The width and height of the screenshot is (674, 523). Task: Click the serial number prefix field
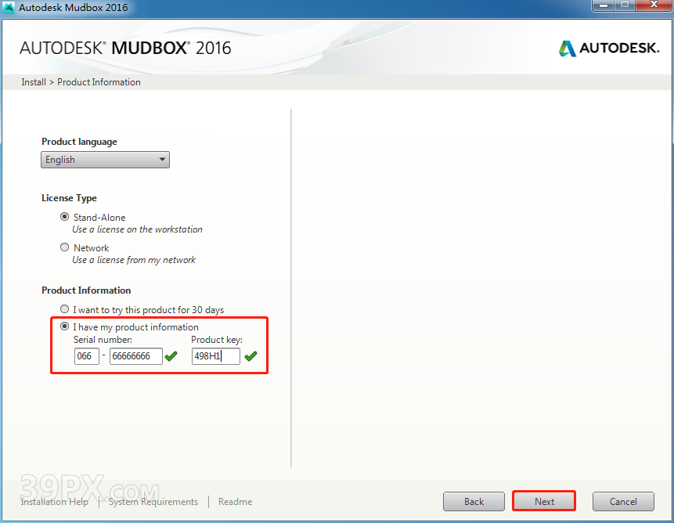(x=86, y=356)
